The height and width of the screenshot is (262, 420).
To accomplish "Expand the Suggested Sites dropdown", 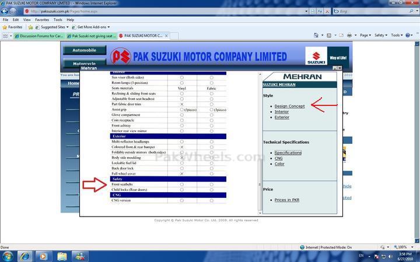I will point(67,27).
